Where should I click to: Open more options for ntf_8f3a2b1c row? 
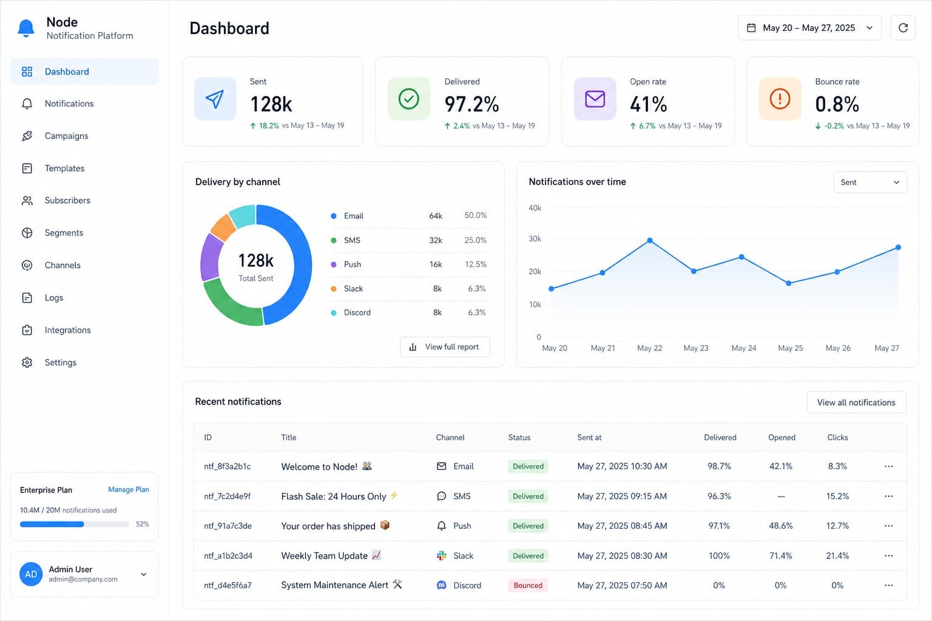point(889,466)
